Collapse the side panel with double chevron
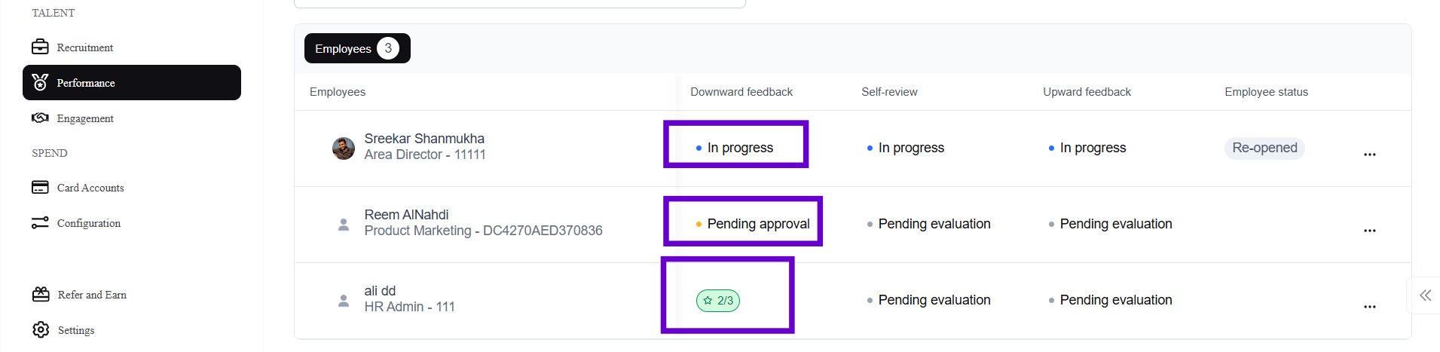Image resolution: width=1440 pixels, height=352 pixels. 1425,295
